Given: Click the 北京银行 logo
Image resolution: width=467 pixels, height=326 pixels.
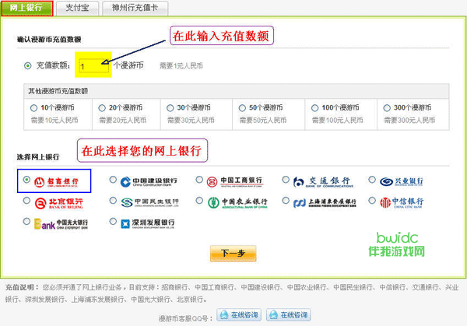Looking at the screenshot, I should 58,203.
